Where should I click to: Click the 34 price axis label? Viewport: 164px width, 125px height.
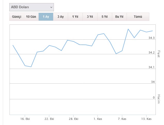[x=153, y=82]
